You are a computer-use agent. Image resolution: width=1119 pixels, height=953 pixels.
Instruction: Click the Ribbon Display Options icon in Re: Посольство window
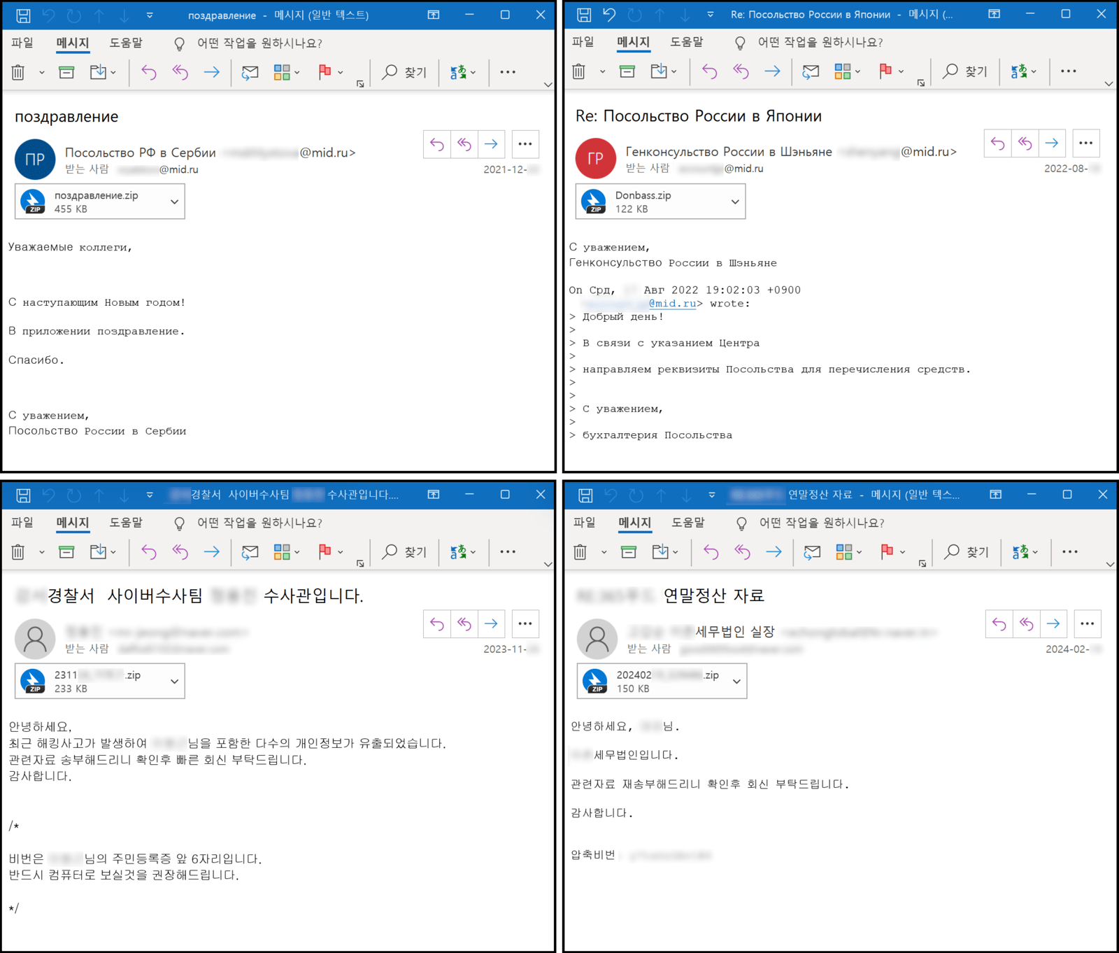click(994, 14)
